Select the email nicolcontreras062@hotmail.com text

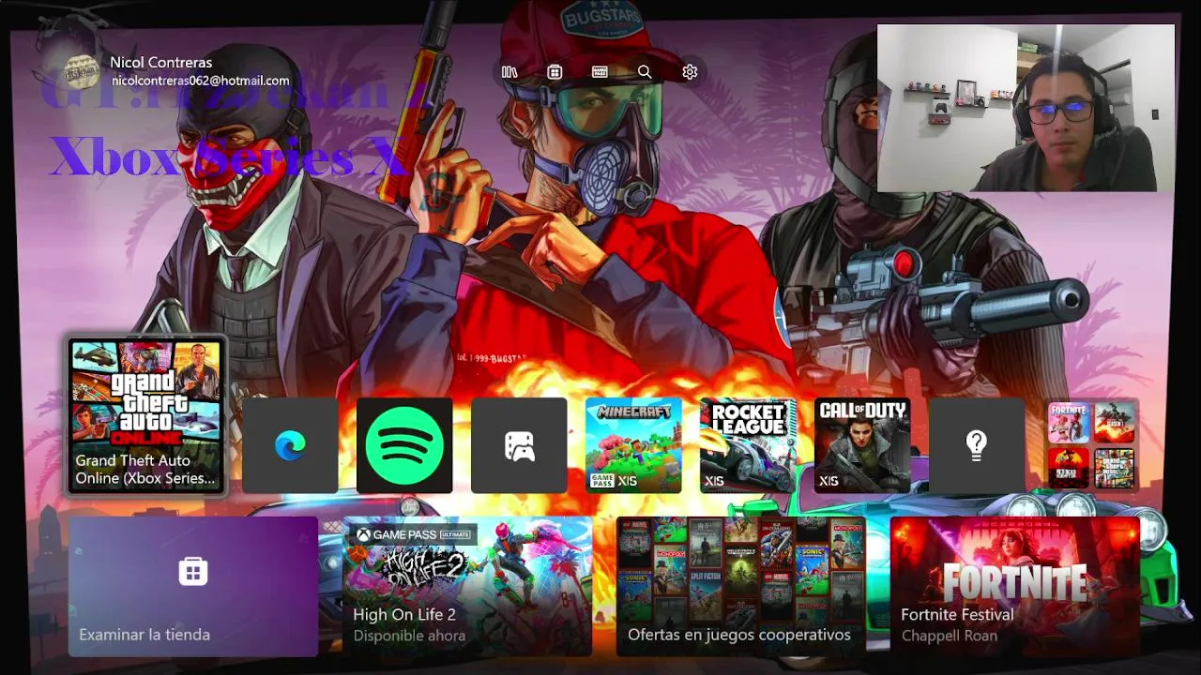200,82
